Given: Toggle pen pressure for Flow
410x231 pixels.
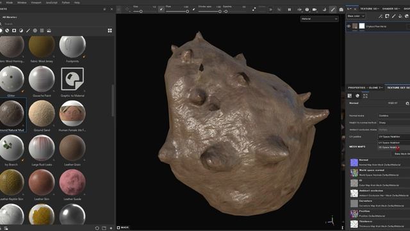Looking at the screenshot, I should pyautogui.click(x=193, y=9).
